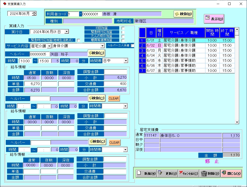
Task: Decrease month with the spinner down arrow
Action: (34, 15)
